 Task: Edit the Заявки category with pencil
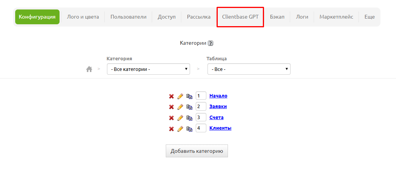[x=180, y=107]
